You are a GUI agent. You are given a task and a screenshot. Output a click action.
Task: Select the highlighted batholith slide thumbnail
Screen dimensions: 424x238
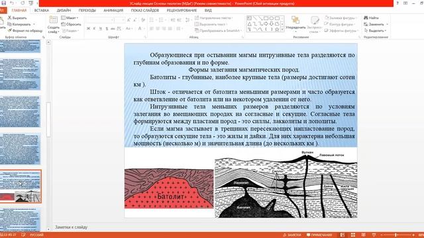21,186
